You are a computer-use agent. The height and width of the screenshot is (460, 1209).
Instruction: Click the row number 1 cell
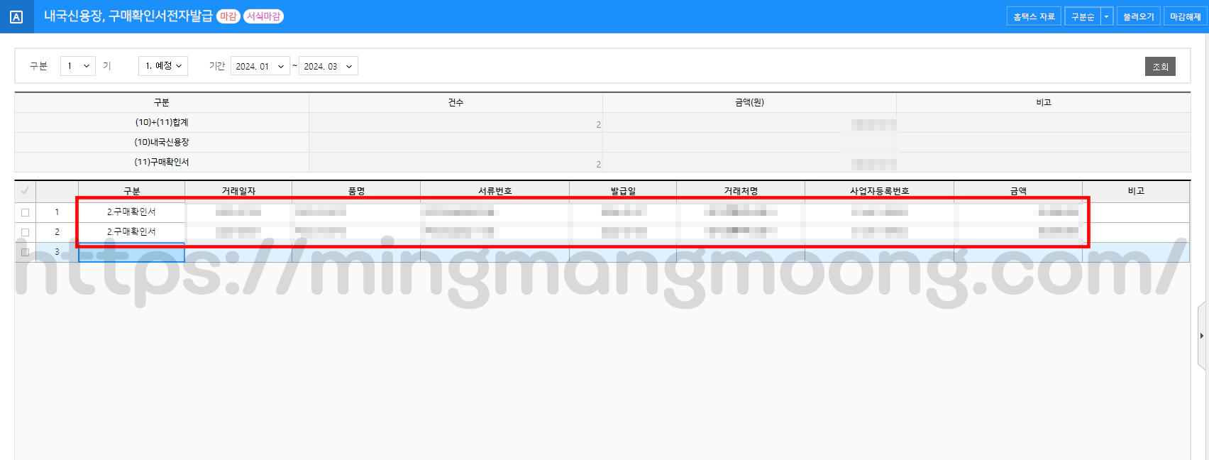pyautogui.click(x=57, y=212)
